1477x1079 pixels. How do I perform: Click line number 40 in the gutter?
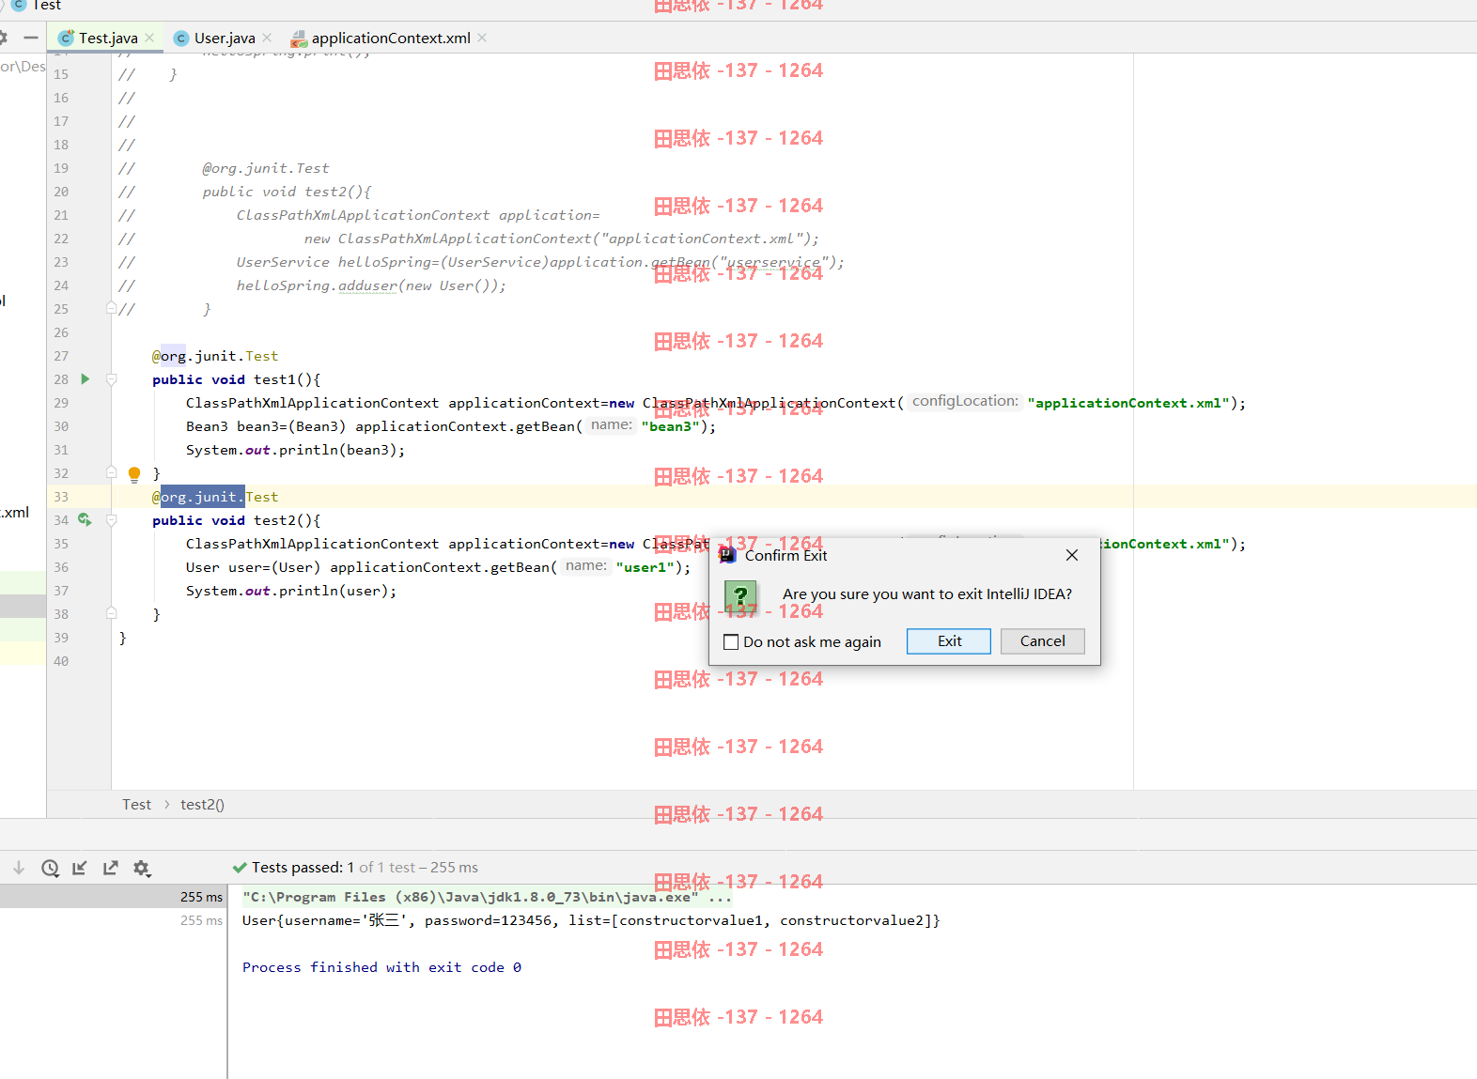[x=61, y=661]
